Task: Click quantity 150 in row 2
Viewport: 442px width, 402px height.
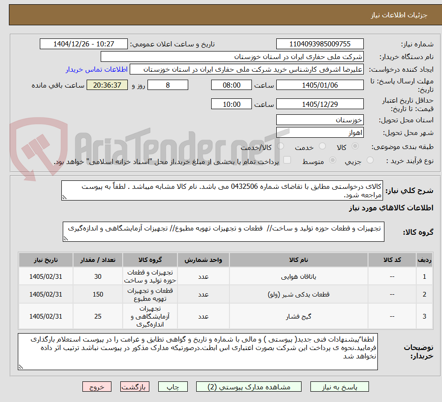Action: tap(98, 294)
